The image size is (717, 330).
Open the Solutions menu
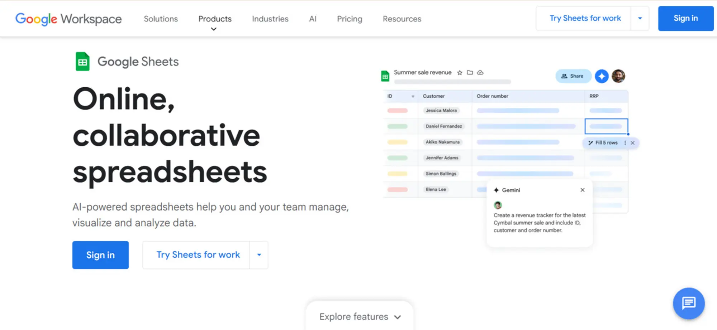161,19
